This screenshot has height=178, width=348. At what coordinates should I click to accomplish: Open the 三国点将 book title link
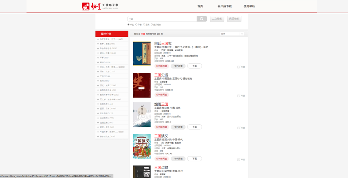[x=161, y=167]
